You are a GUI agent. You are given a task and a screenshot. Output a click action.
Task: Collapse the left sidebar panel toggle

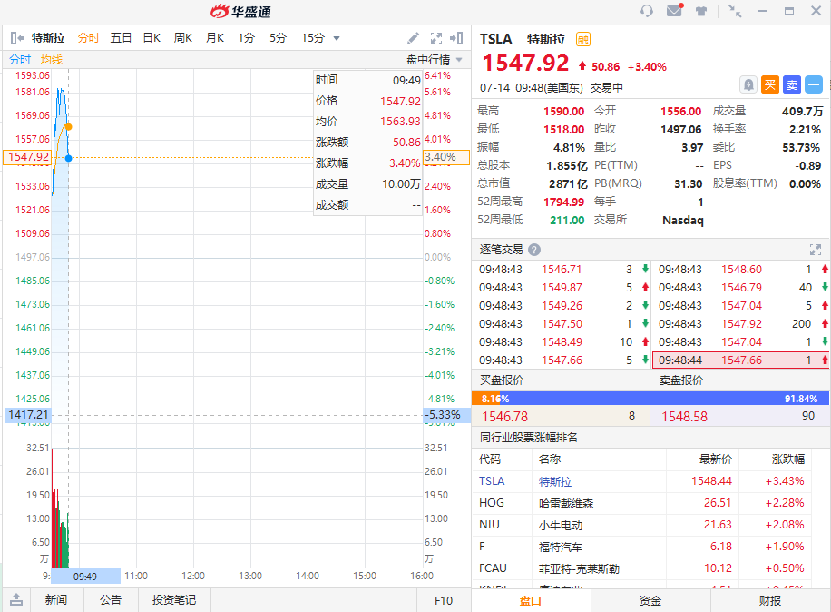tap(16, 38)
